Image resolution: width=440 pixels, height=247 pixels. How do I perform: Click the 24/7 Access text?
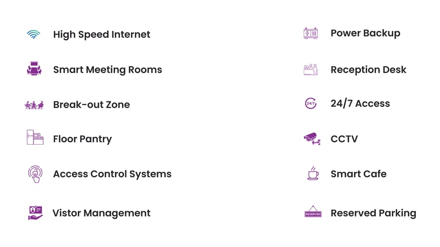point(360,104)
